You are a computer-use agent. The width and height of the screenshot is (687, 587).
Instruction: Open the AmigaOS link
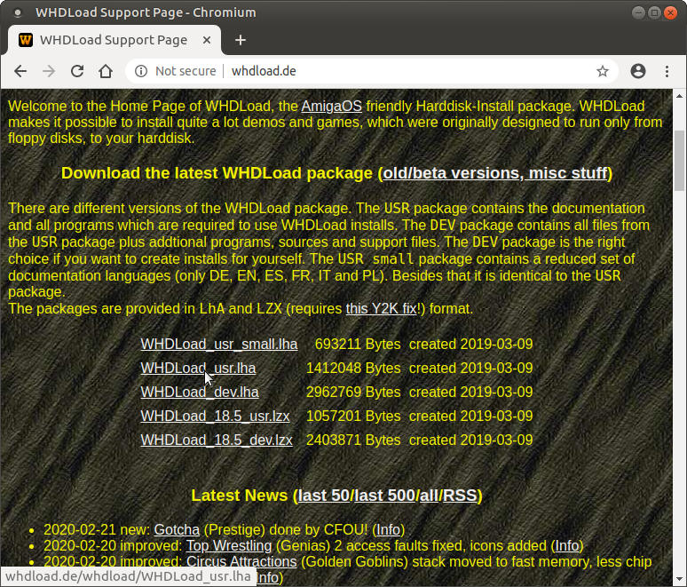click(x=331, y=106)
